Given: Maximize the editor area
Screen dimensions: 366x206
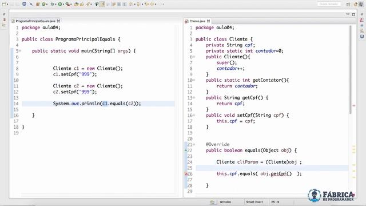Looking at the screenshot, I should coord(353,14).
